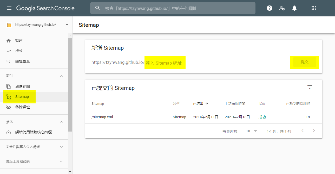This screenshot has width=335, height=174.
Task: Click the 成功 status cell
Action: 262,117
